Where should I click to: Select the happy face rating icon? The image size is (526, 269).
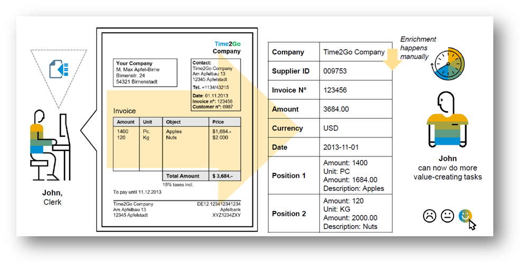465,215
